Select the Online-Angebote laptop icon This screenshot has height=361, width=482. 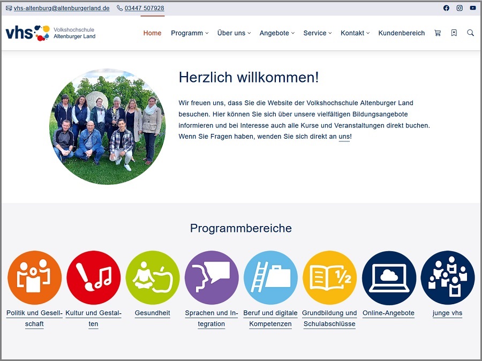pos(389,278)
